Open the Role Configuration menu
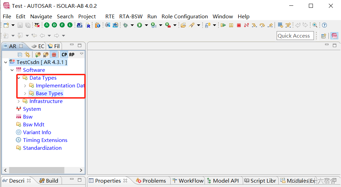The width and height of the screenshot is (341, 187). point(185,17)
